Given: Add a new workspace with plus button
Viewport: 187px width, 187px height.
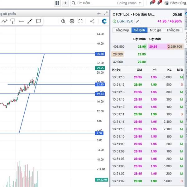Looking at the screenshot, I should tap(65, 3).
